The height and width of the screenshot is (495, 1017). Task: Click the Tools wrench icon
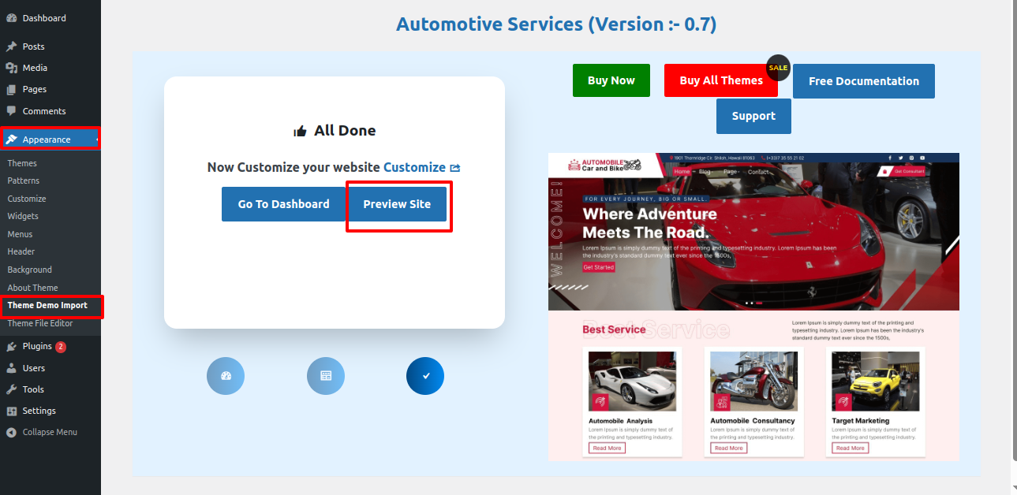tap(11, 389)
